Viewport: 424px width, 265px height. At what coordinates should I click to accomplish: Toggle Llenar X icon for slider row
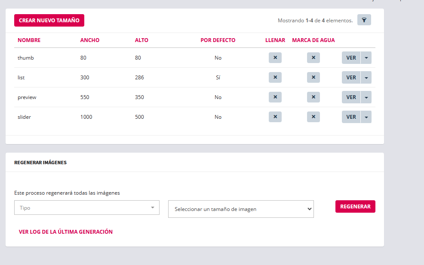[x=275, y=117]
